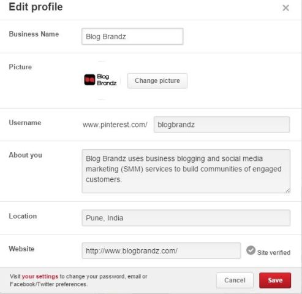This screenshot has width=302, height=294.
Task: Click the username field containing blogbrandz
Action: [x=222, y=125]
